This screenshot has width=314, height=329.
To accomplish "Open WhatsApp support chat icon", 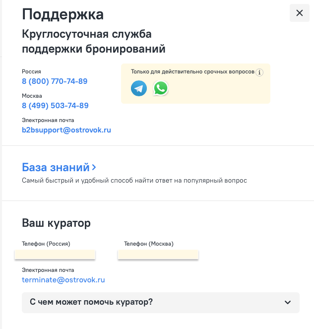I will [161, 88].
